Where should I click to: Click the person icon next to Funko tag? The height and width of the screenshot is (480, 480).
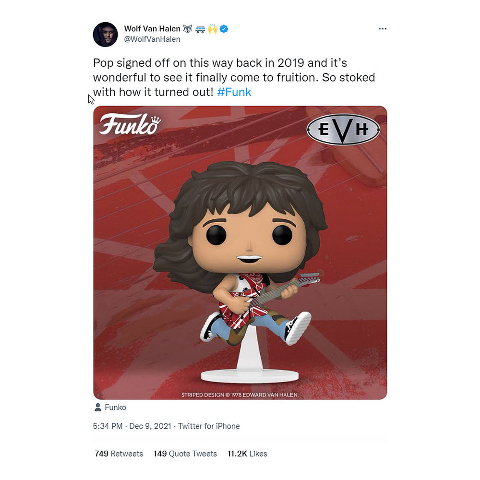pos(97,407)
